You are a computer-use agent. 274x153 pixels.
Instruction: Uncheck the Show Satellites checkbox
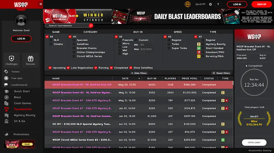tap(131, 68)
